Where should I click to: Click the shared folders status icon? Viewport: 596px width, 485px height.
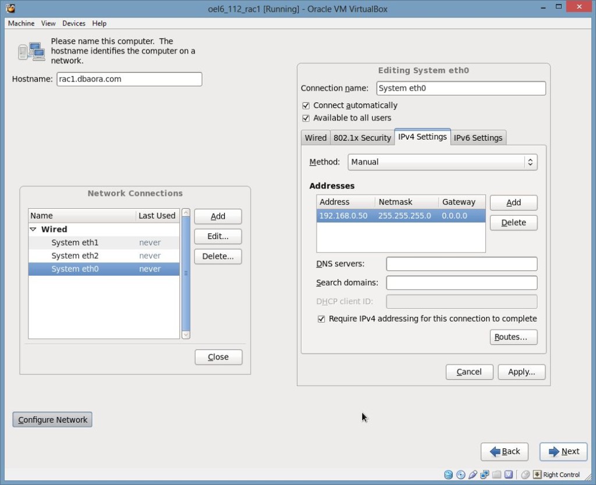click(496, 475)
